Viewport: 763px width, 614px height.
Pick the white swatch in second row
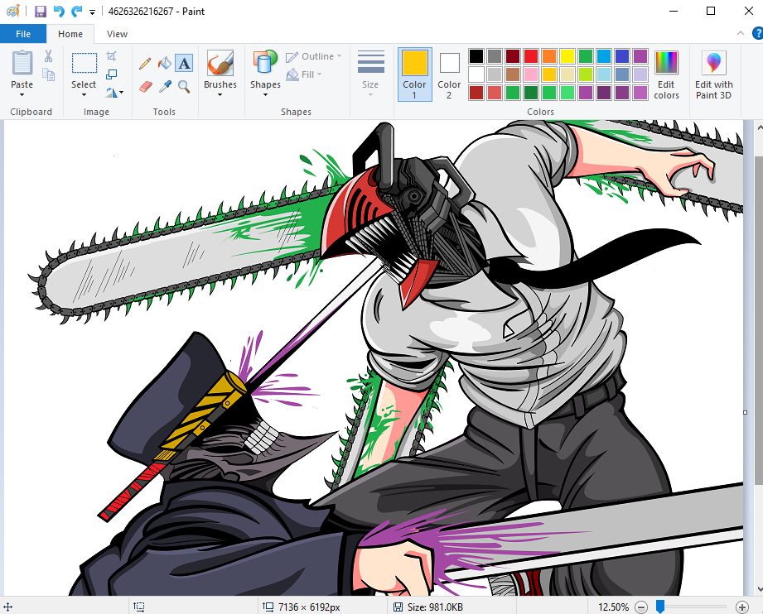(476, 74)
